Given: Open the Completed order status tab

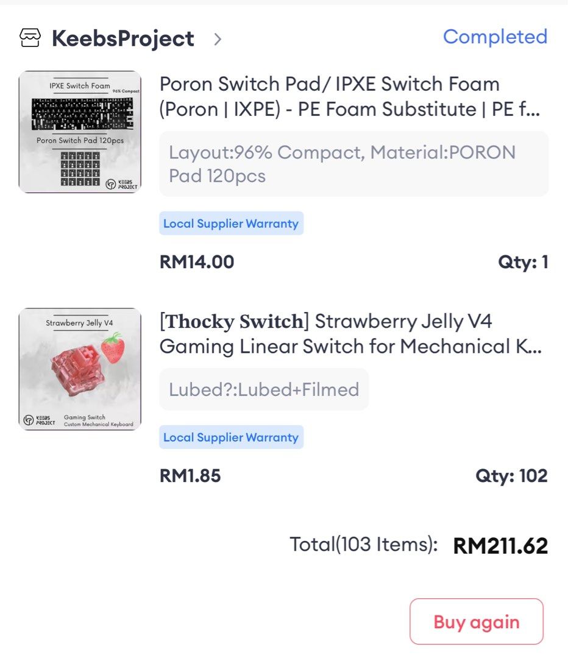Looking at the screenshot, I should point(495,37).
